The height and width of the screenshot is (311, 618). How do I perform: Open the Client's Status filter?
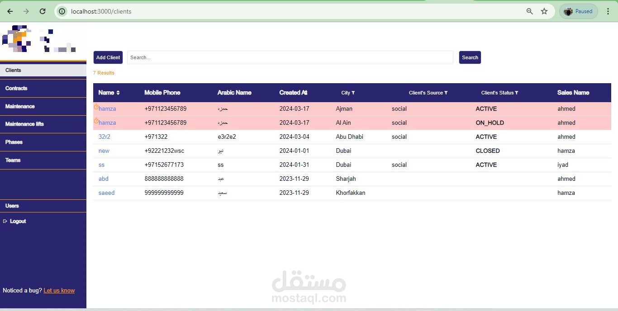pos(517,93)
